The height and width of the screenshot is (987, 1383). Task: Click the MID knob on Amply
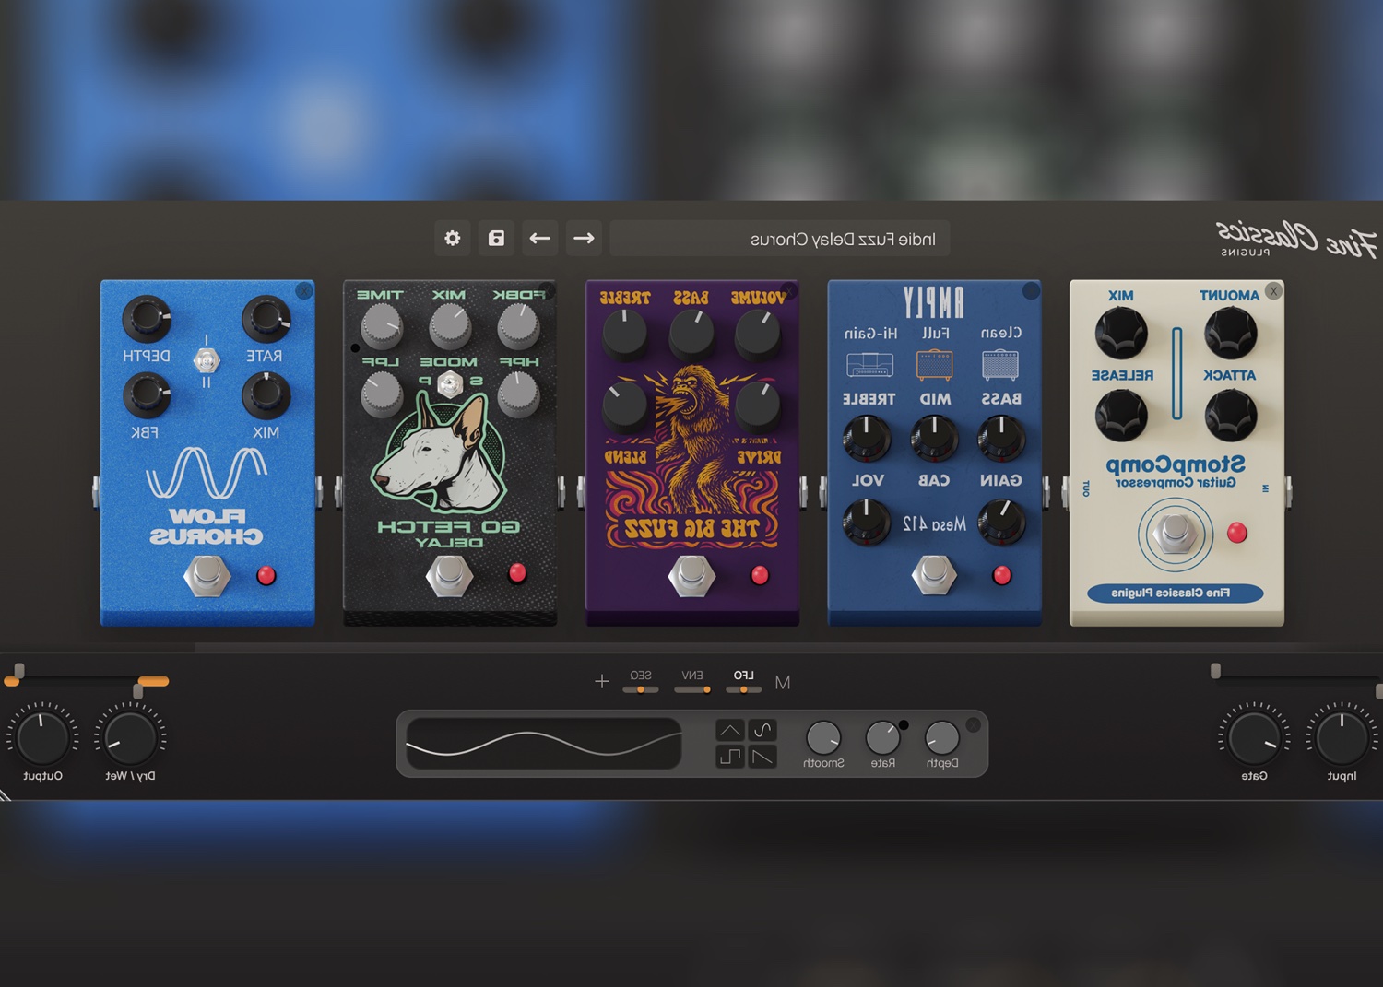tap(934, 438)
